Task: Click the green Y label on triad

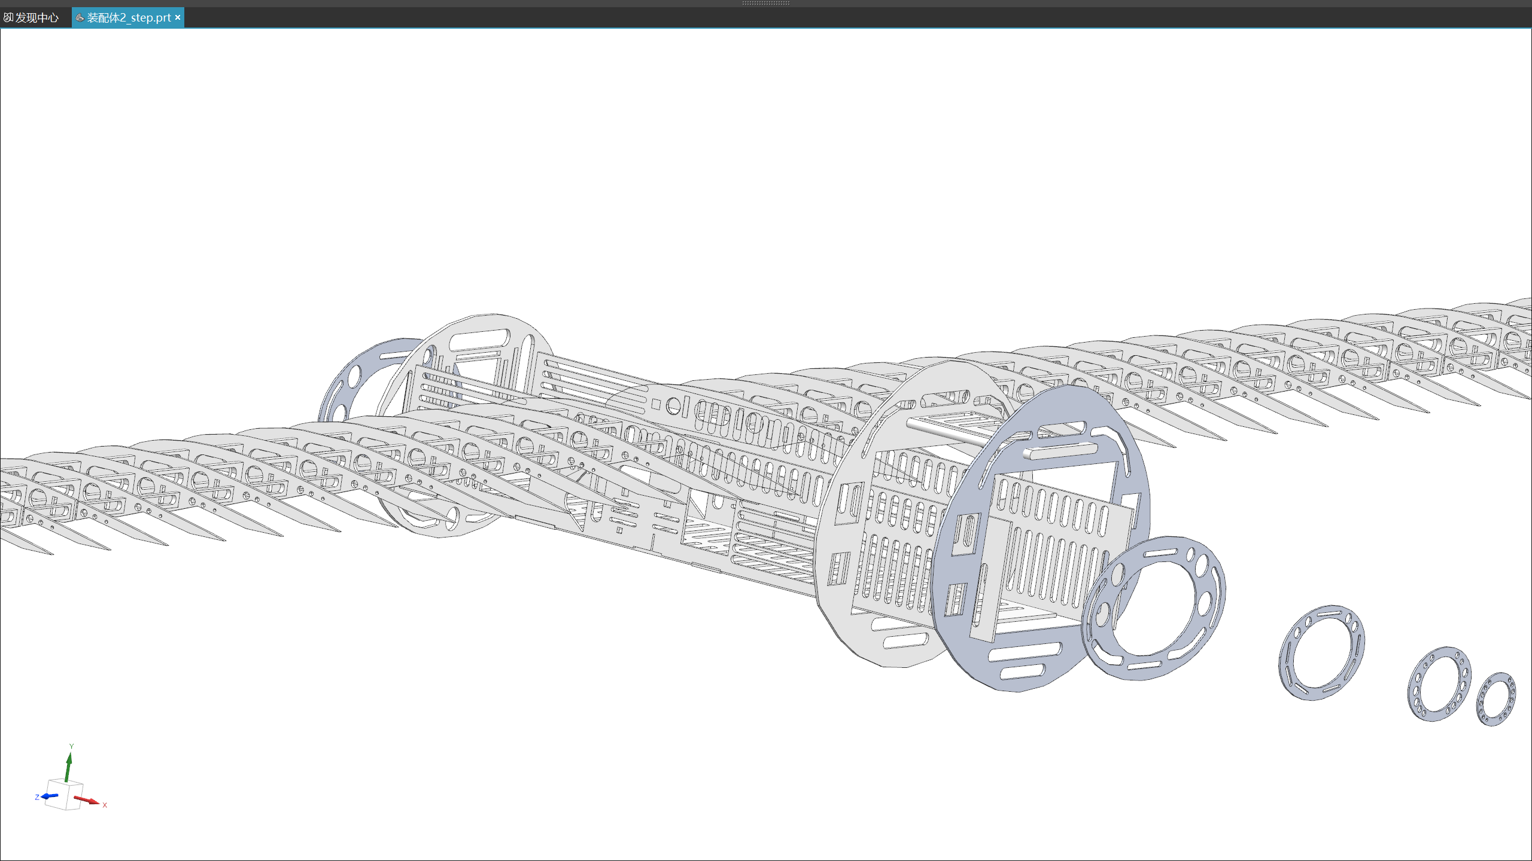Action: (x=71, y=746)
